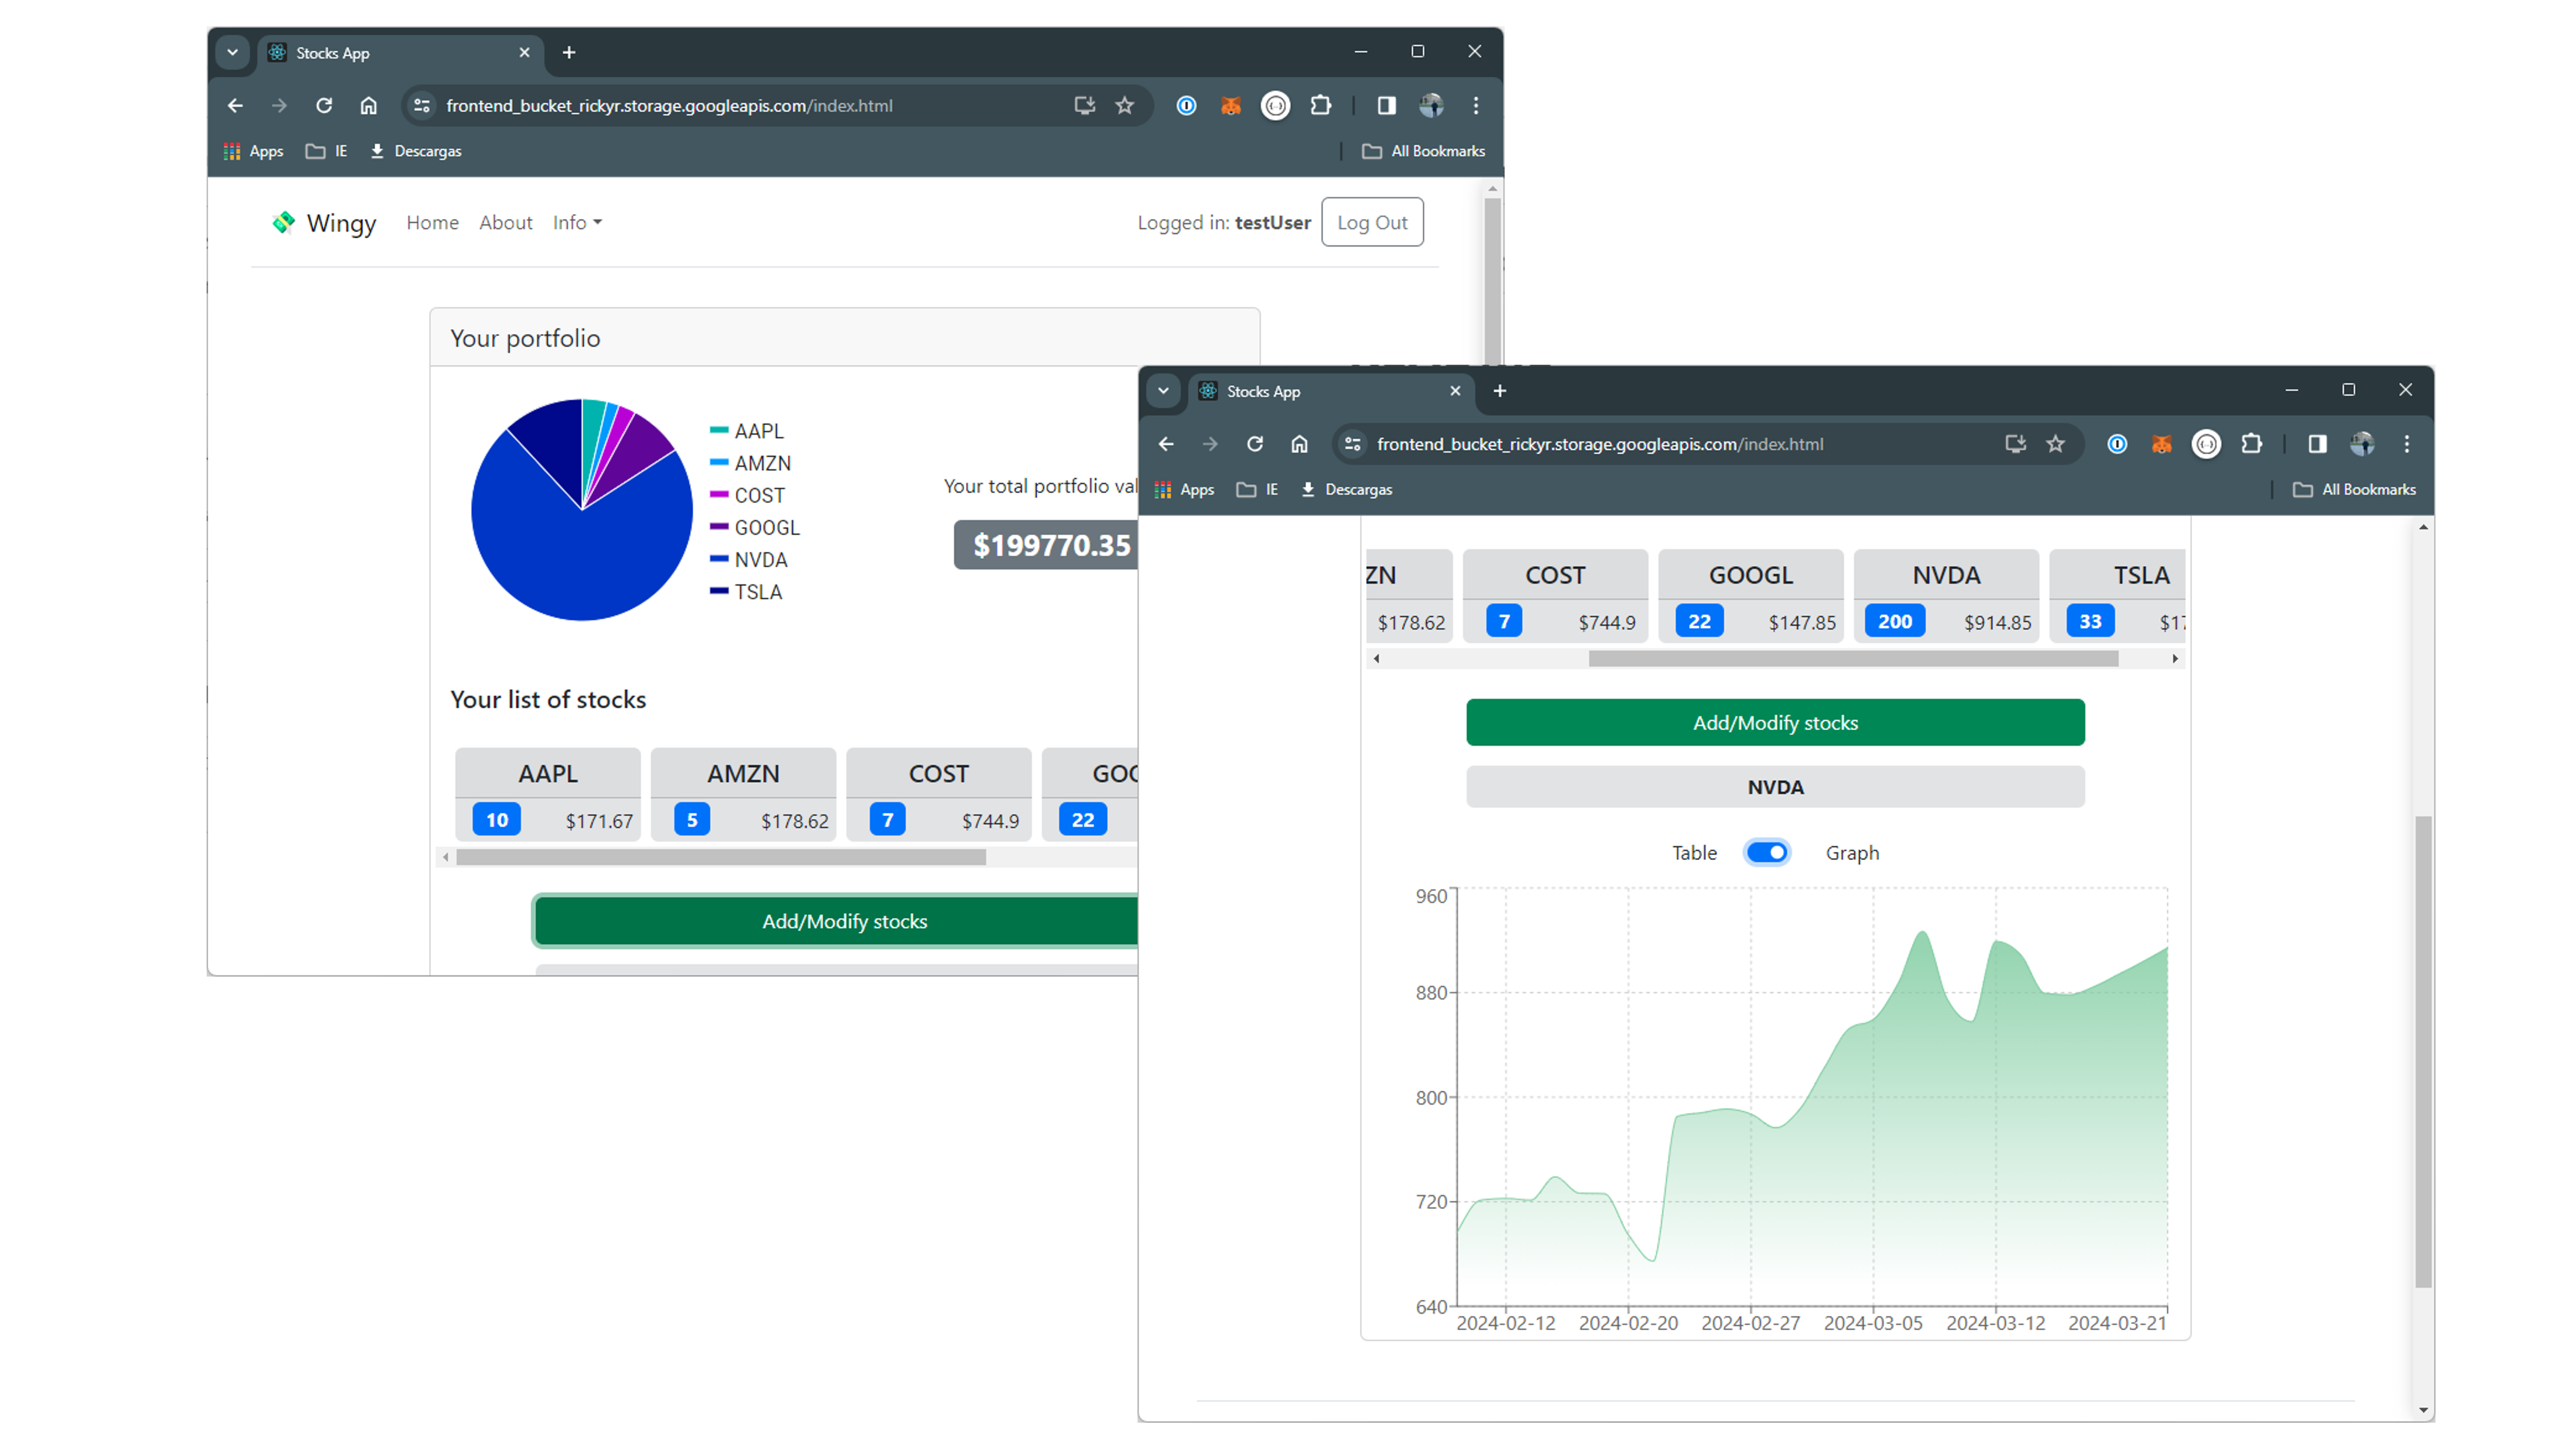This screenshot has width=2576, height=1449.
Task: Click the address bar URL in the rear window
Action: click(x=669, y=106)
